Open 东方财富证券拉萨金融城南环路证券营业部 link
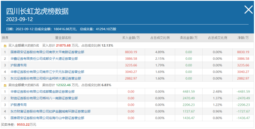Screen dimensions: 255x129 pyautogui.click(x=51, y=111)
